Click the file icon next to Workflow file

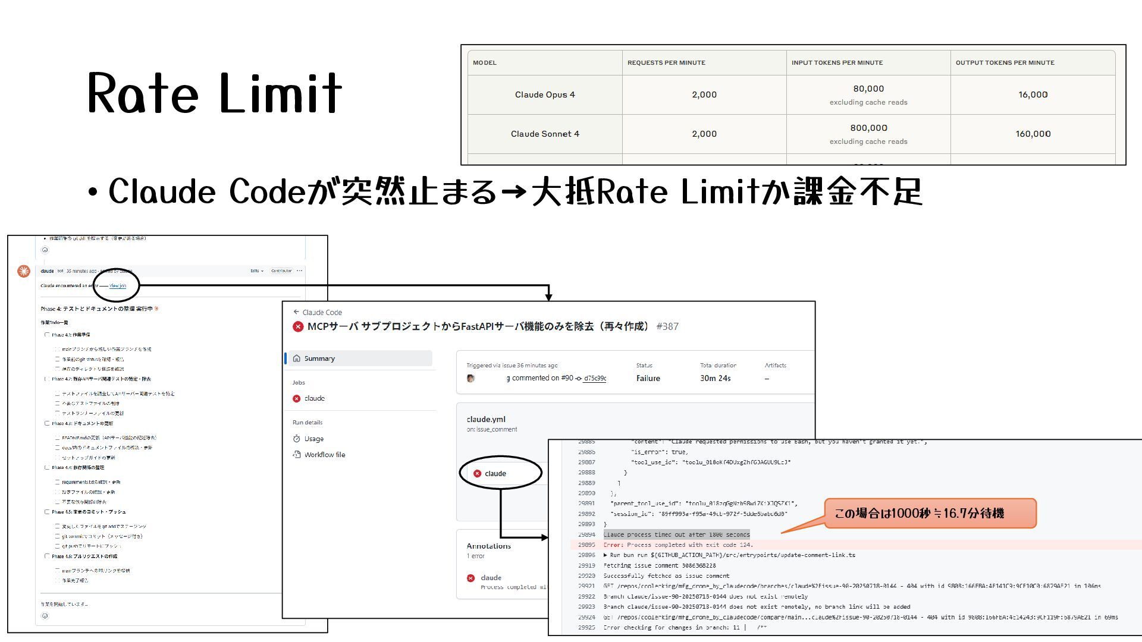coord(297,455)
